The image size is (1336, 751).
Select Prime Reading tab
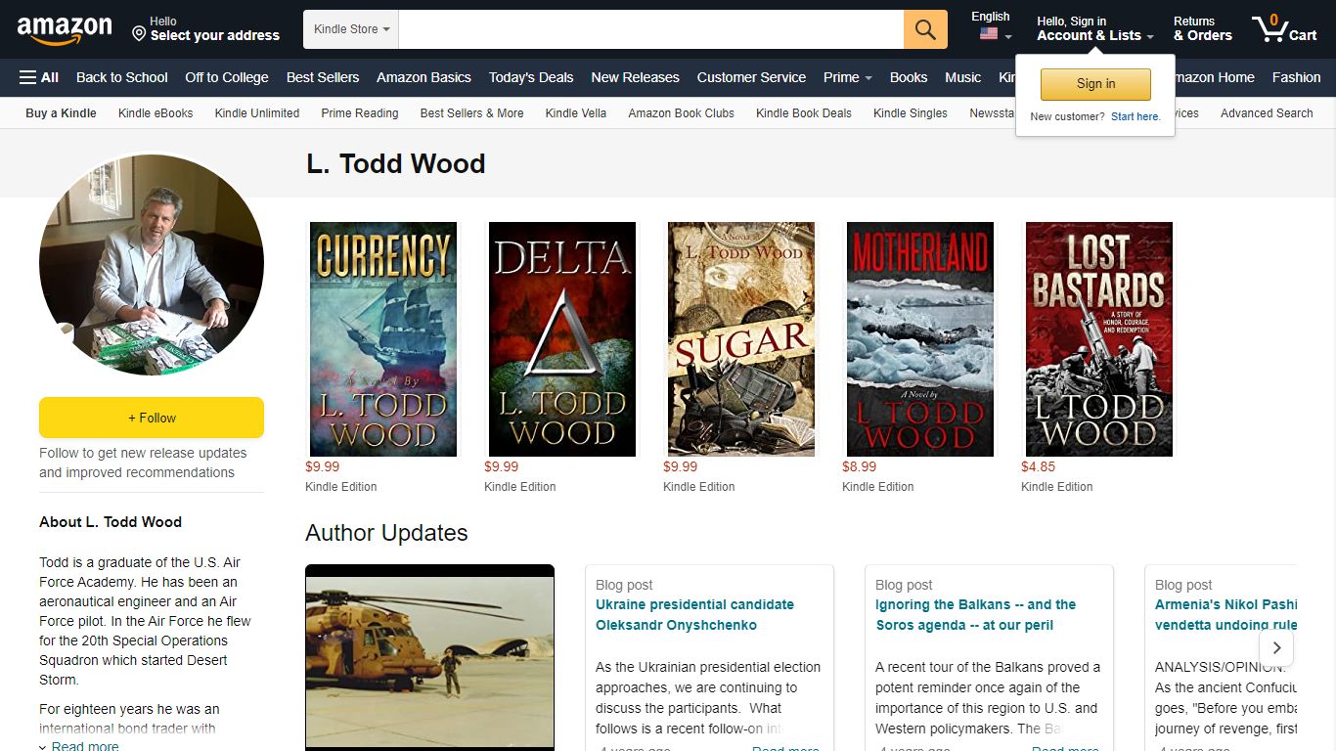pos(360,113)
